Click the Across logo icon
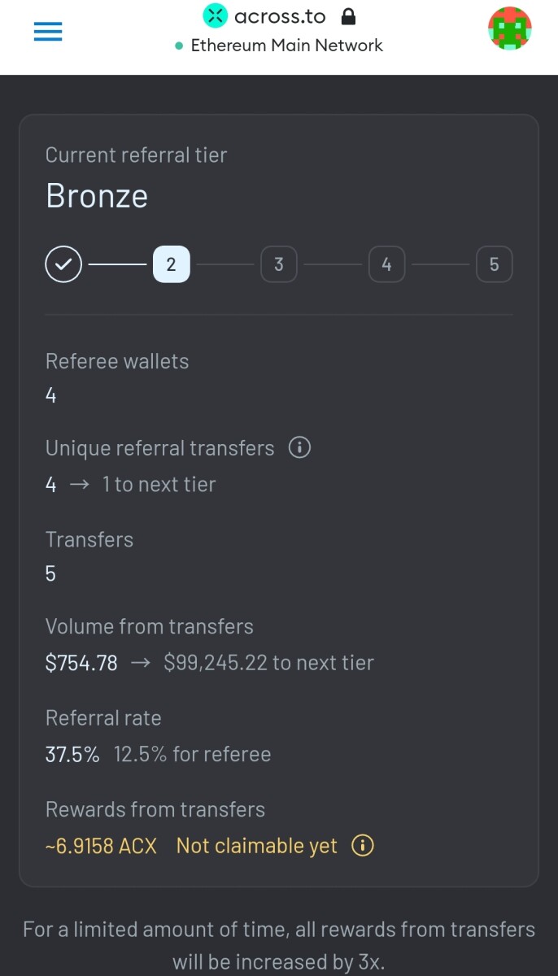 point(215,15)
